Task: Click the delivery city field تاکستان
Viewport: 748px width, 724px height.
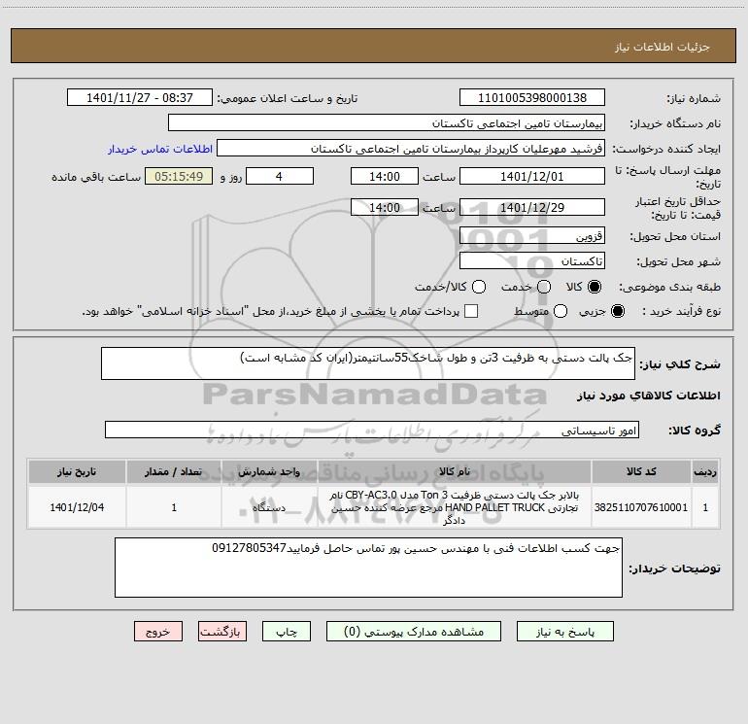Action: coord(532,260)
